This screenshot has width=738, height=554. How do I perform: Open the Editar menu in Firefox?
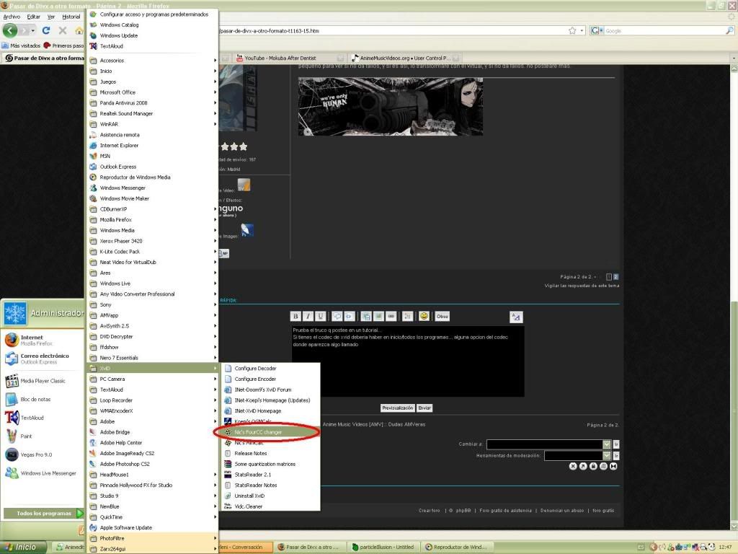point(33,17)
